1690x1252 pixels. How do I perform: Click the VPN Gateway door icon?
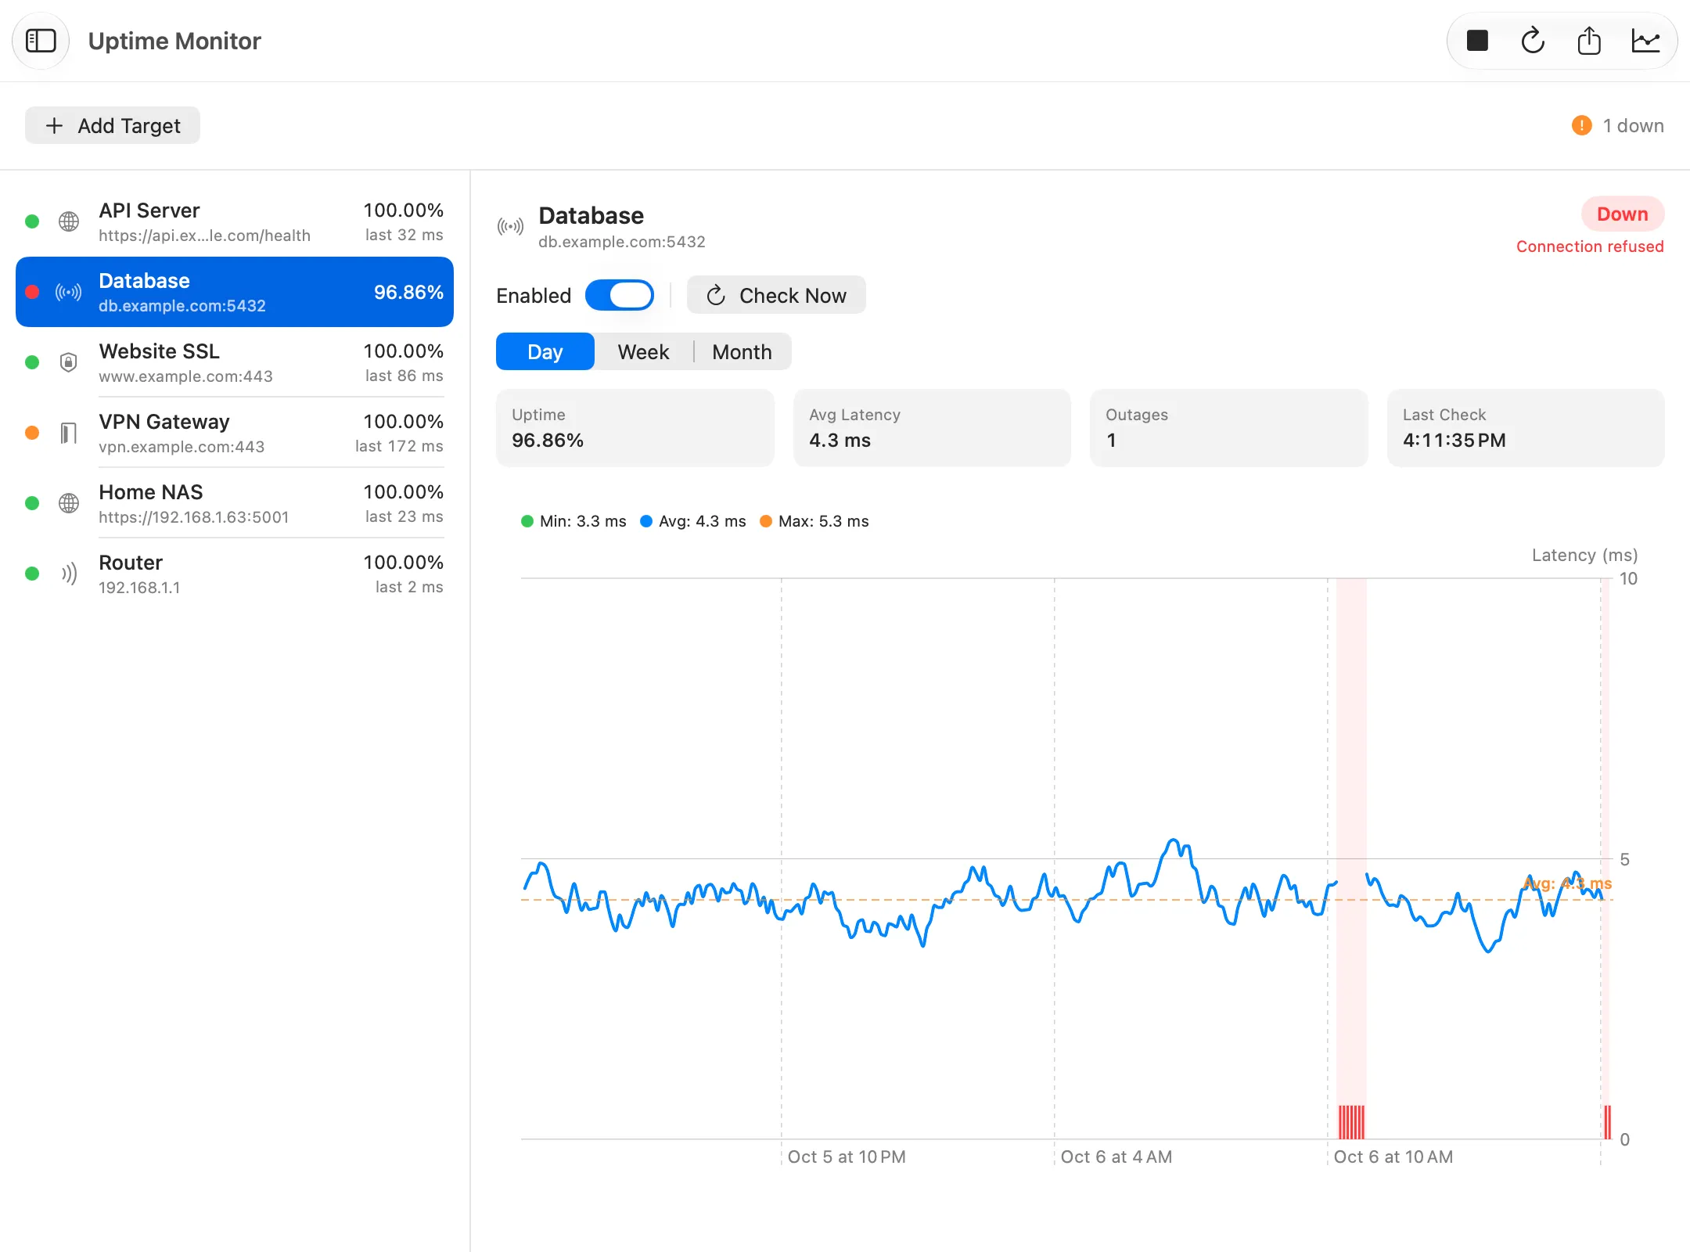point(69,433)
